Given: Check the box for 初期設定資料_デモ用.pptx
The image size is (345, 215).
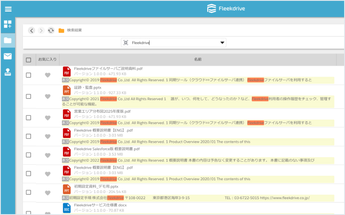Looking at the screenshot, I should coord(28,192).
